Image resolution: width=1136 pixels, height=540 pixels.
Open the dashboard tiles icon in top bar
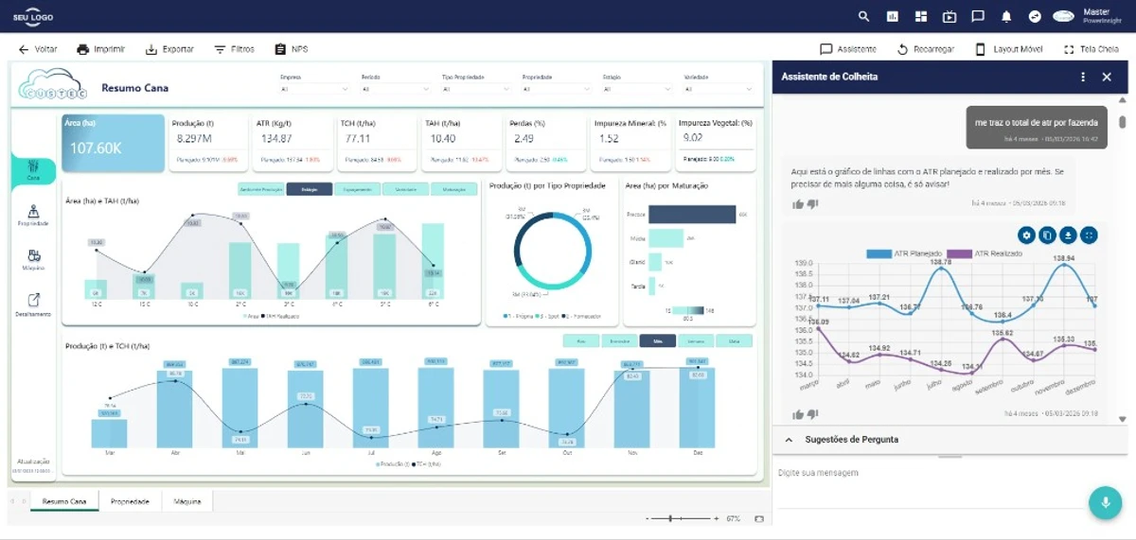point(920,16)
